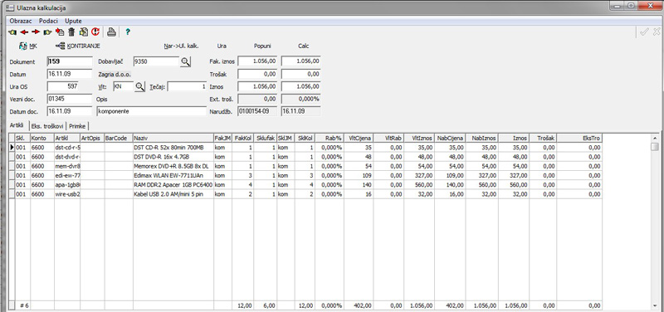Go to the last record icon
Screen dimensions: 664x312
[x=47, y=32]
